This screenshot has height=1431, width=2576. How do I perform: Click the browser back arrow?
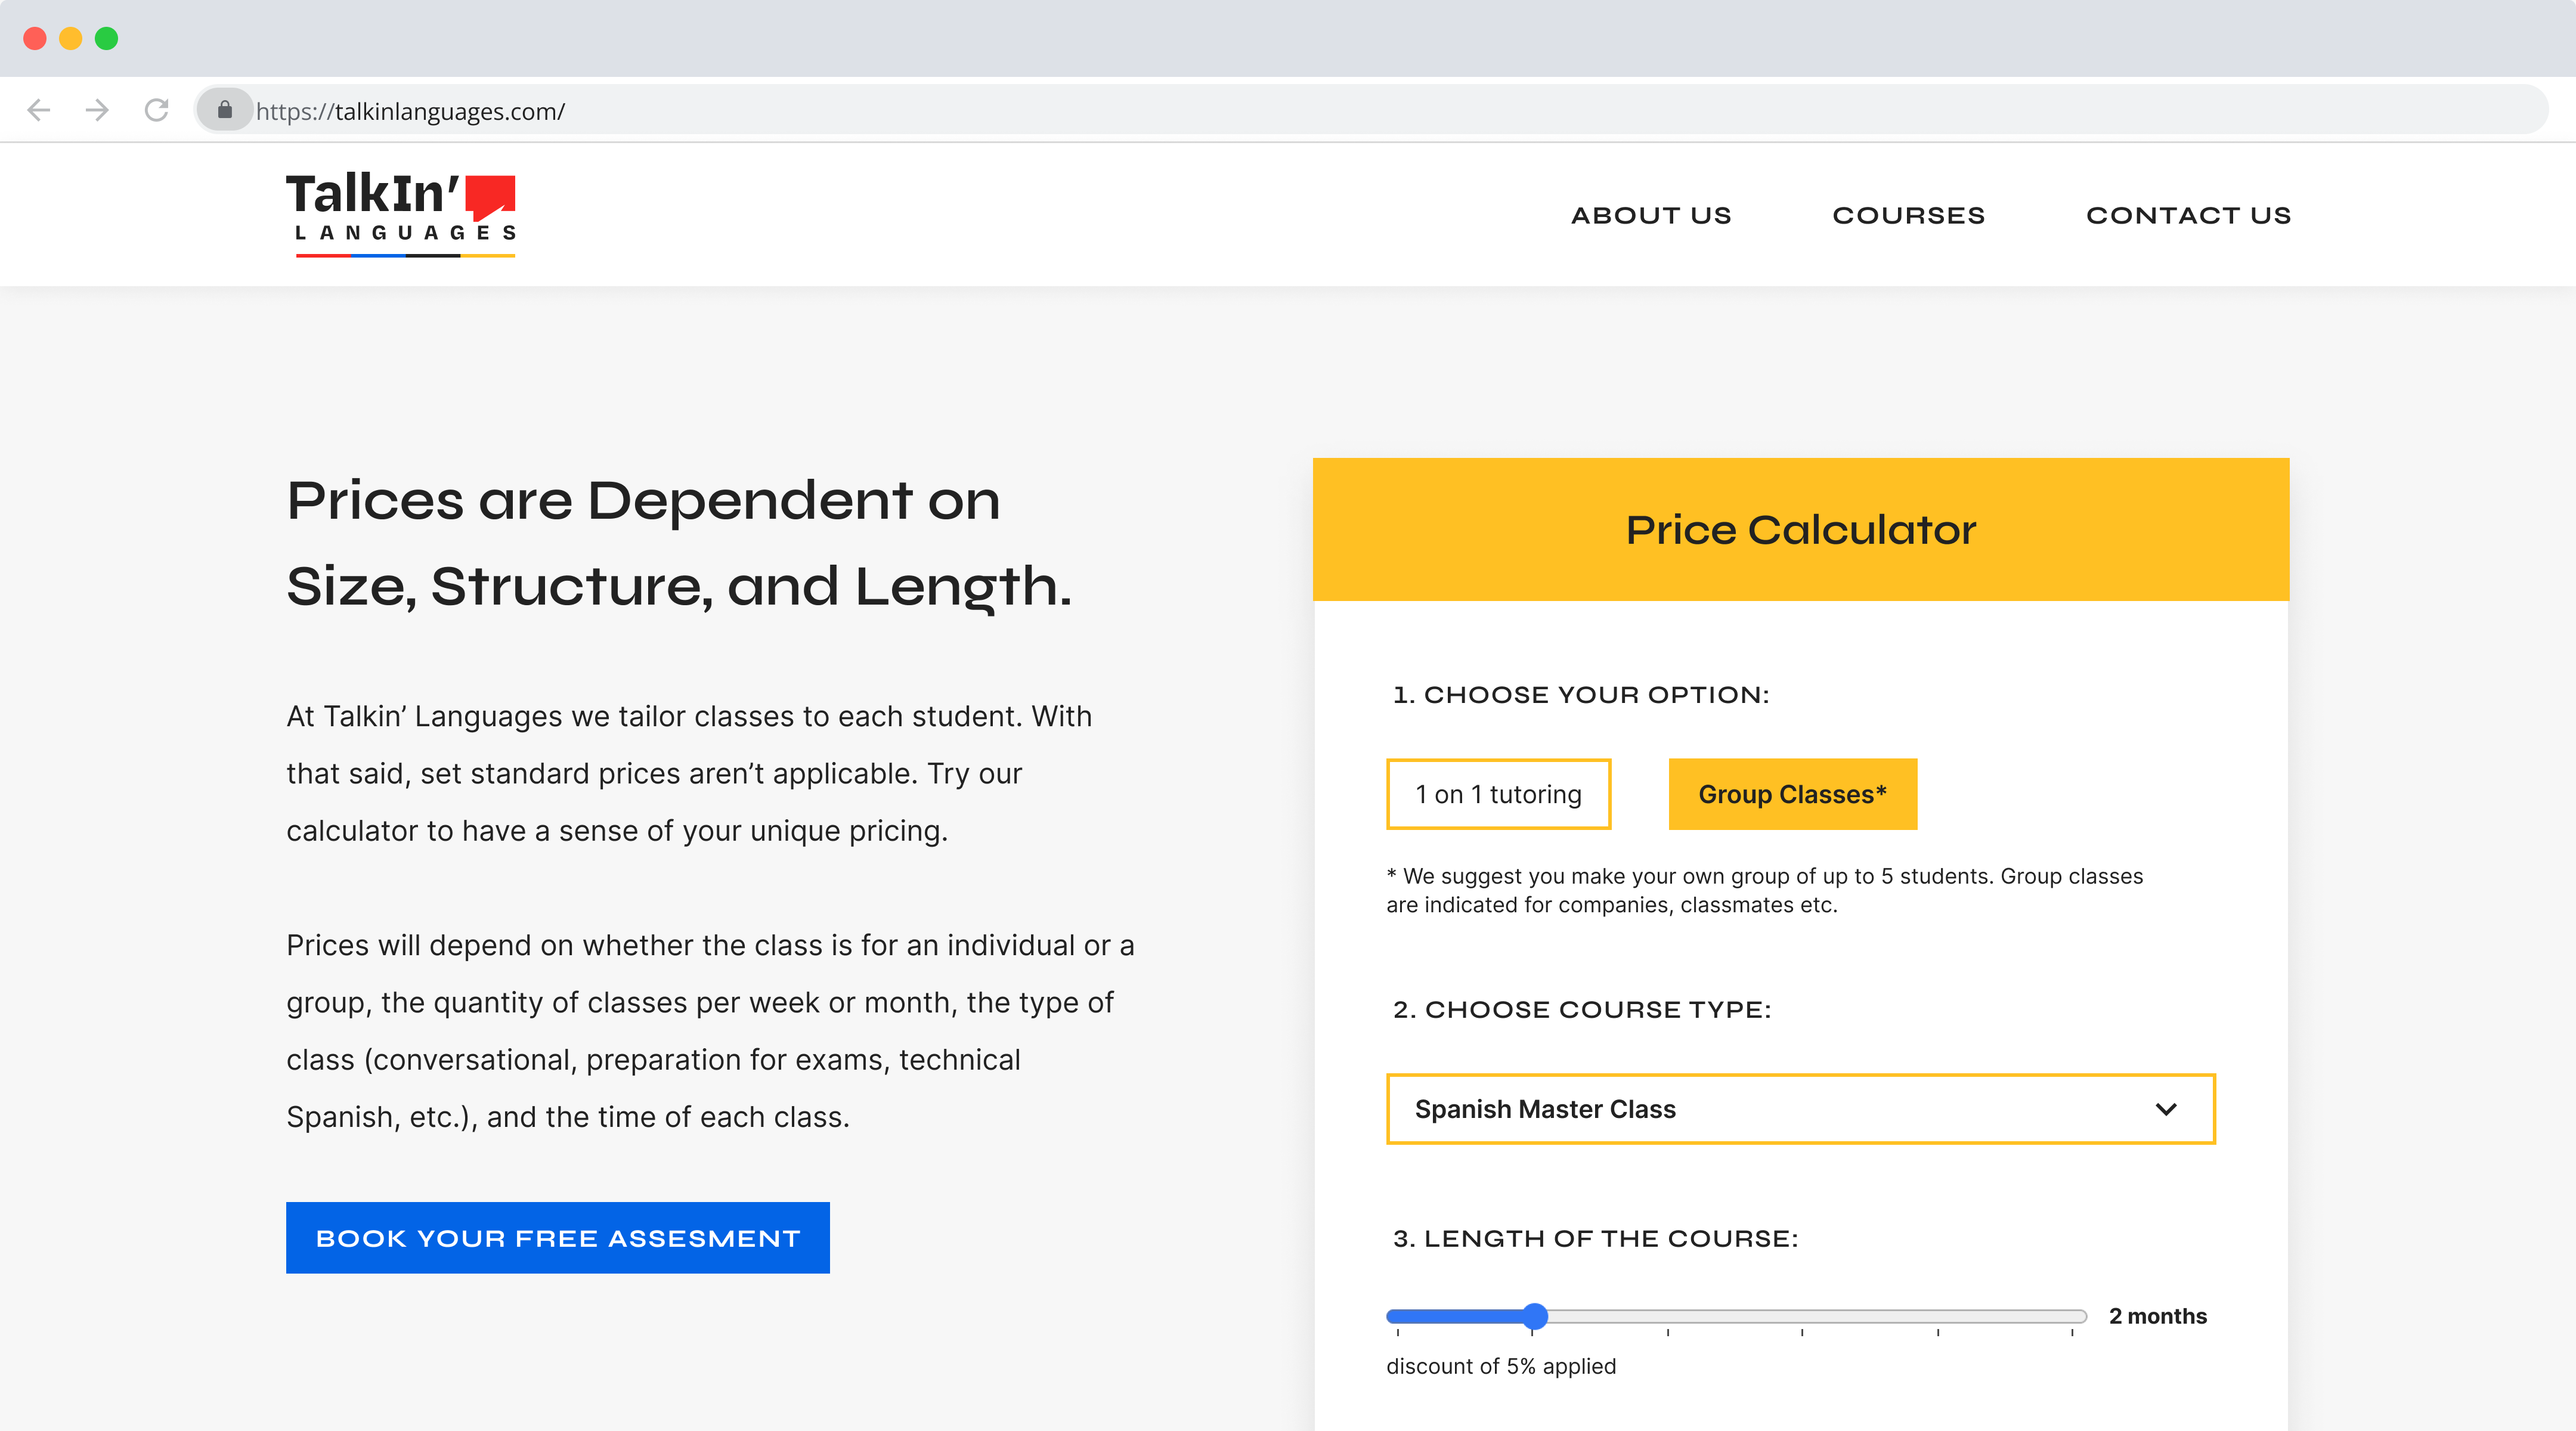click(x=39, y=110)
